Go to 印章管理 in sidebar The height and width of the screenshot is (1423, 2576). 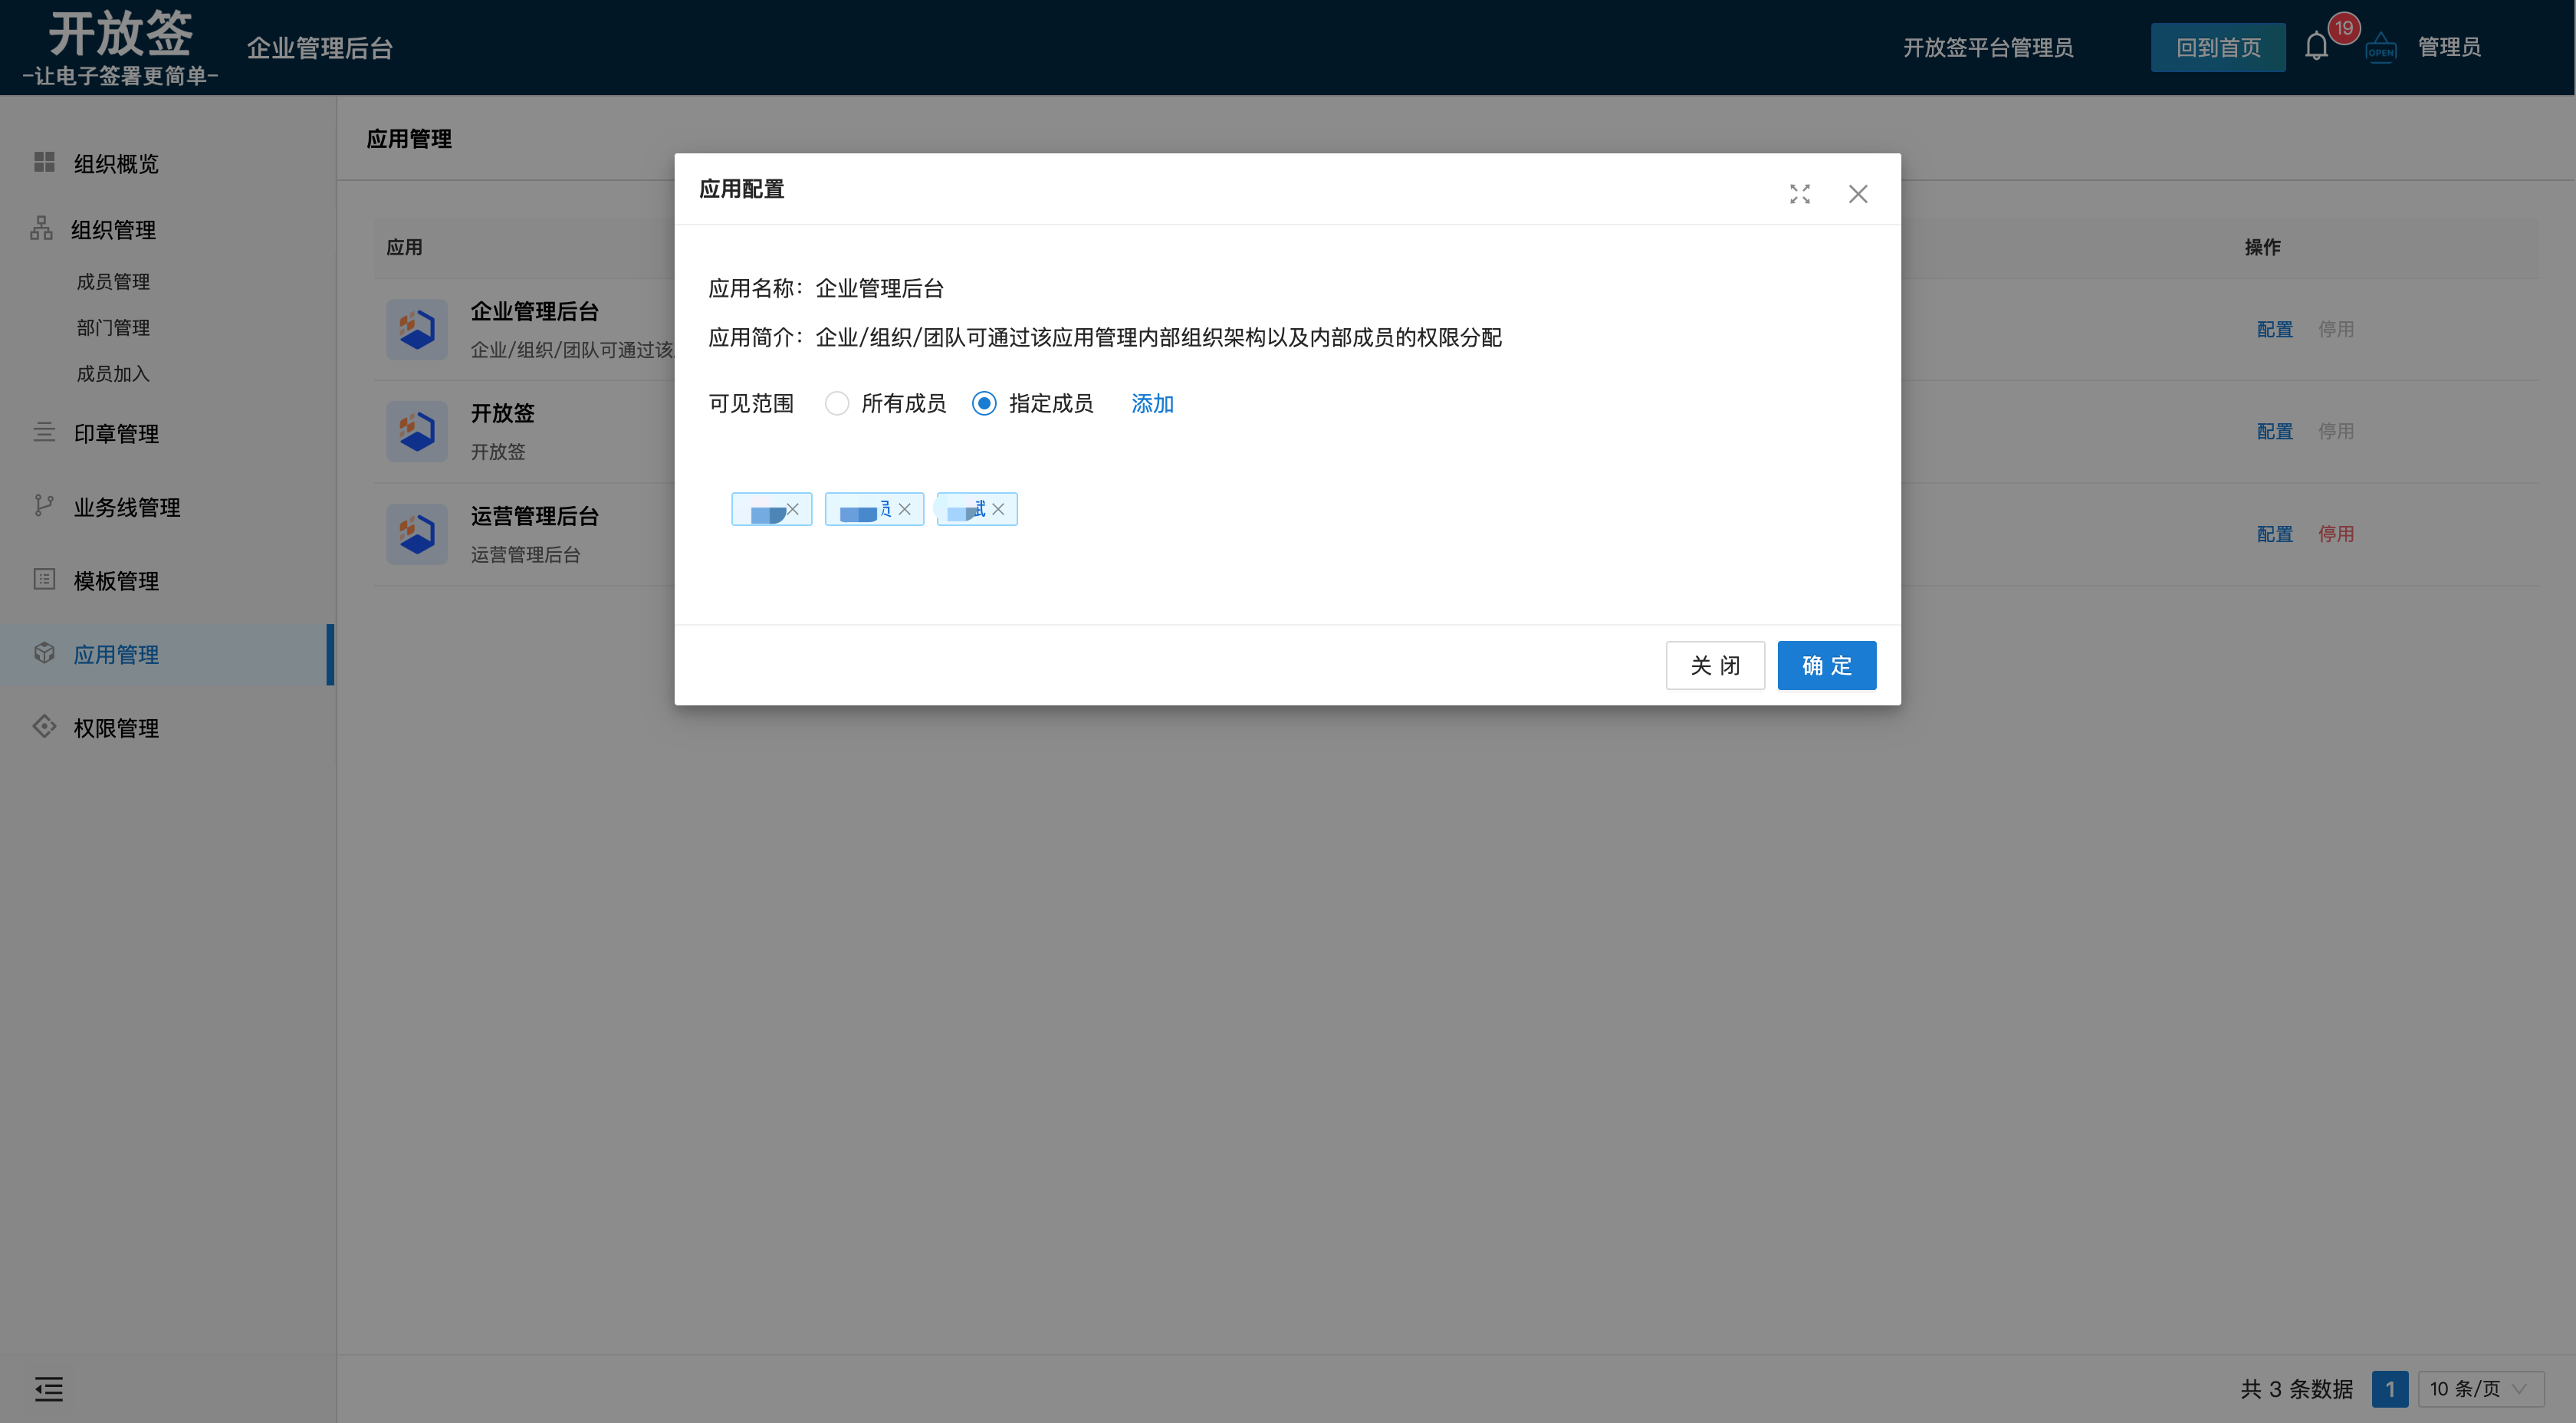[116, 434]
